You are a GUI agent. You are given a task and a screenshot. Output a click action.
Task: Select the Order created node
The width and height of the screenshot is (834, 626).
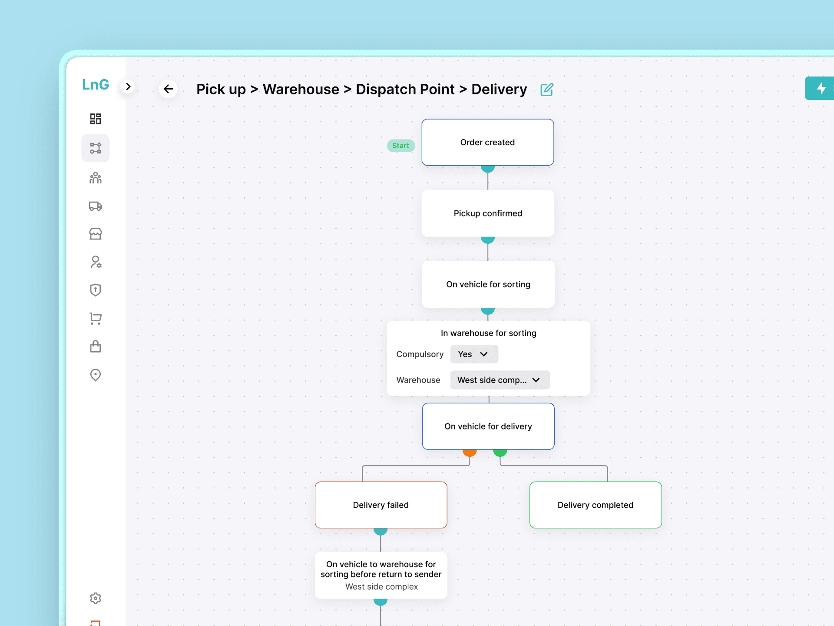[x=487, y=143]
